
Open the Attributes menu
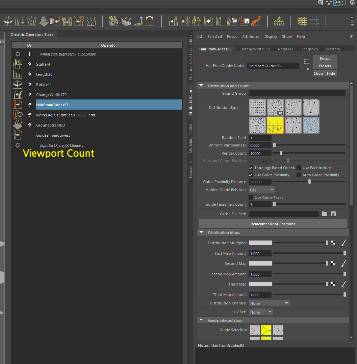tap(251, 37)
